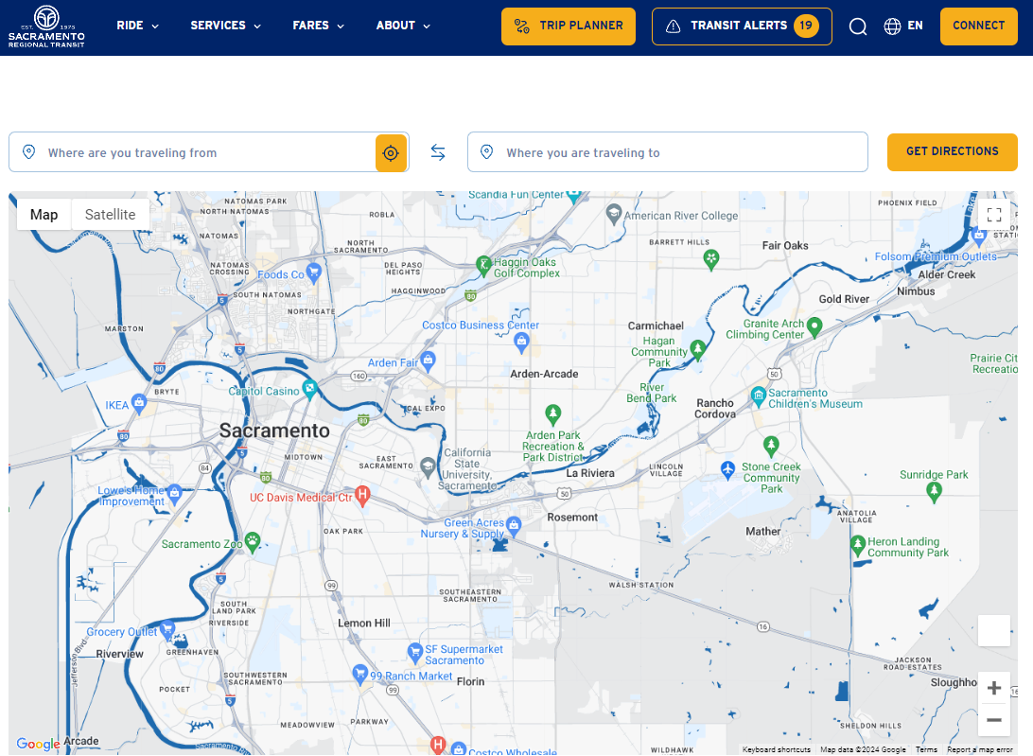The width and height of the screenshot is (1033, 756).
Task: Focus the traveling to input field
Action: coord(667,152)
